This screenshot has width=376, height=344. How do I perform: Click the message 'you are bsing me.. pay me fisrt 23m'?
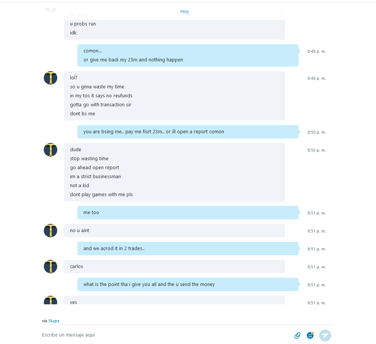tap(188, 132)
